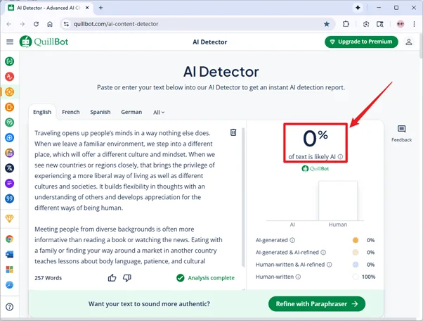Reload the page
The image size is (423, 321).
pyautogui.click(x=36, y=24)
